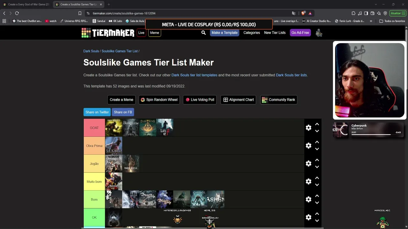The height and width of the screenshot is (229, 408).
Task: Close the Soulslike Games Tier List tab
Action: 101,4
